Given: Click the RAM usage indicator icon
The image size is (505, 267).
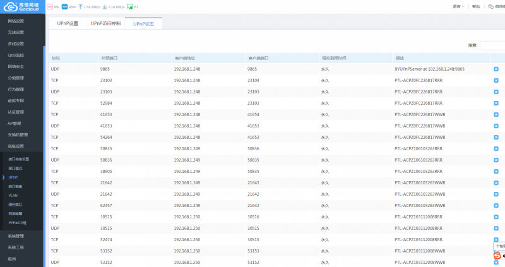Looking at the screenshot, I should [x=64, y=6].
